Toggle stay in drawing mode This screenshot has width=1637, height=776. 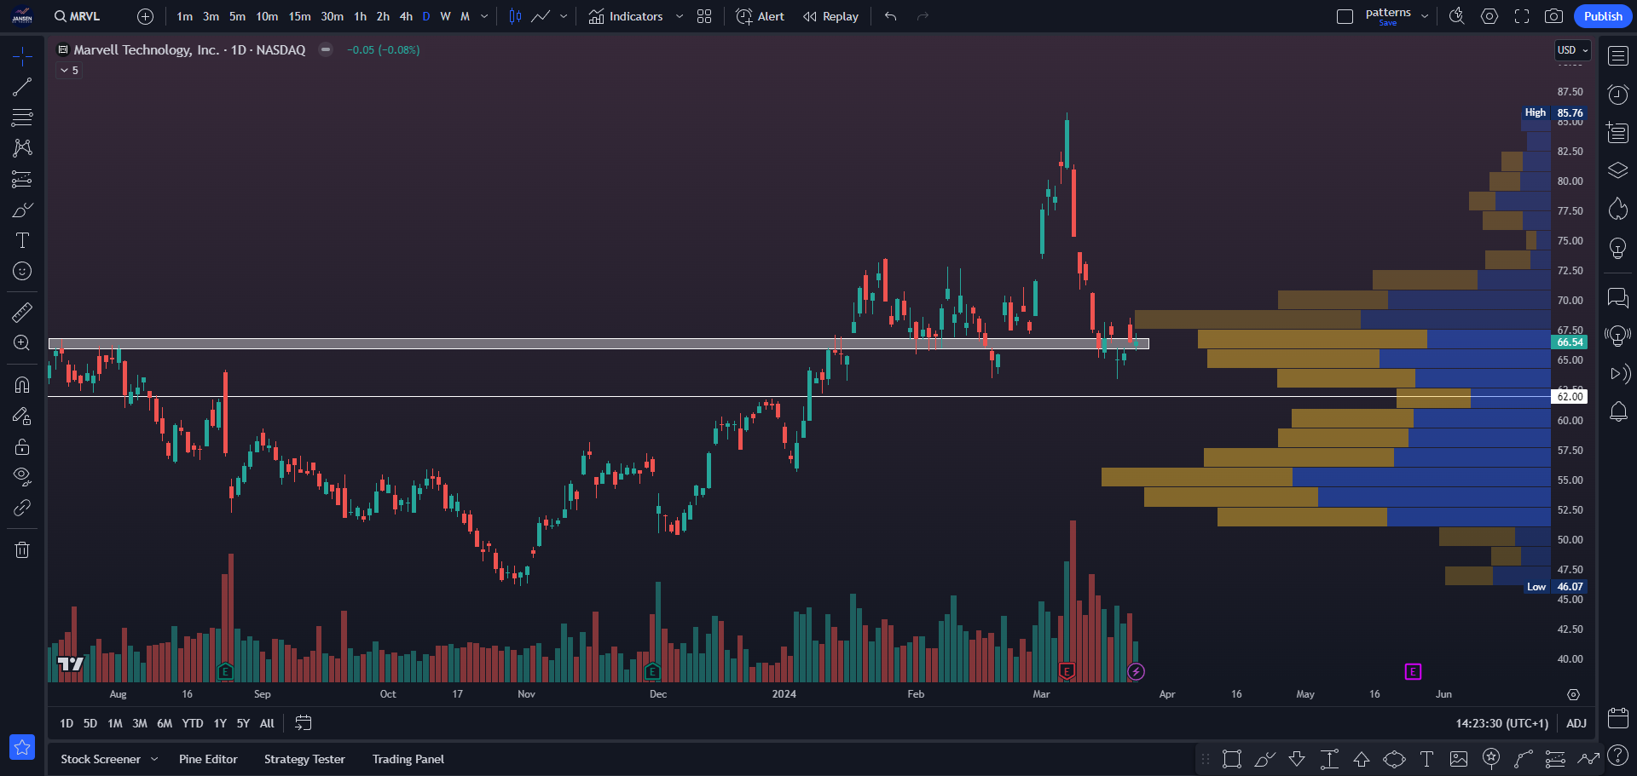22,416
